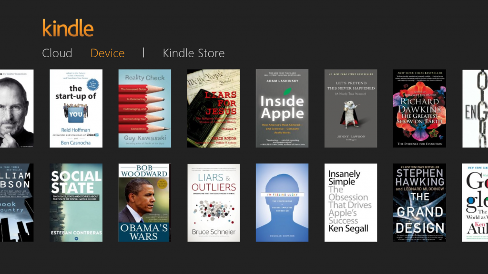Open Social State by Esteban Contreras
The width and height of the screenshot is (488, 274).
pos(76,203)
